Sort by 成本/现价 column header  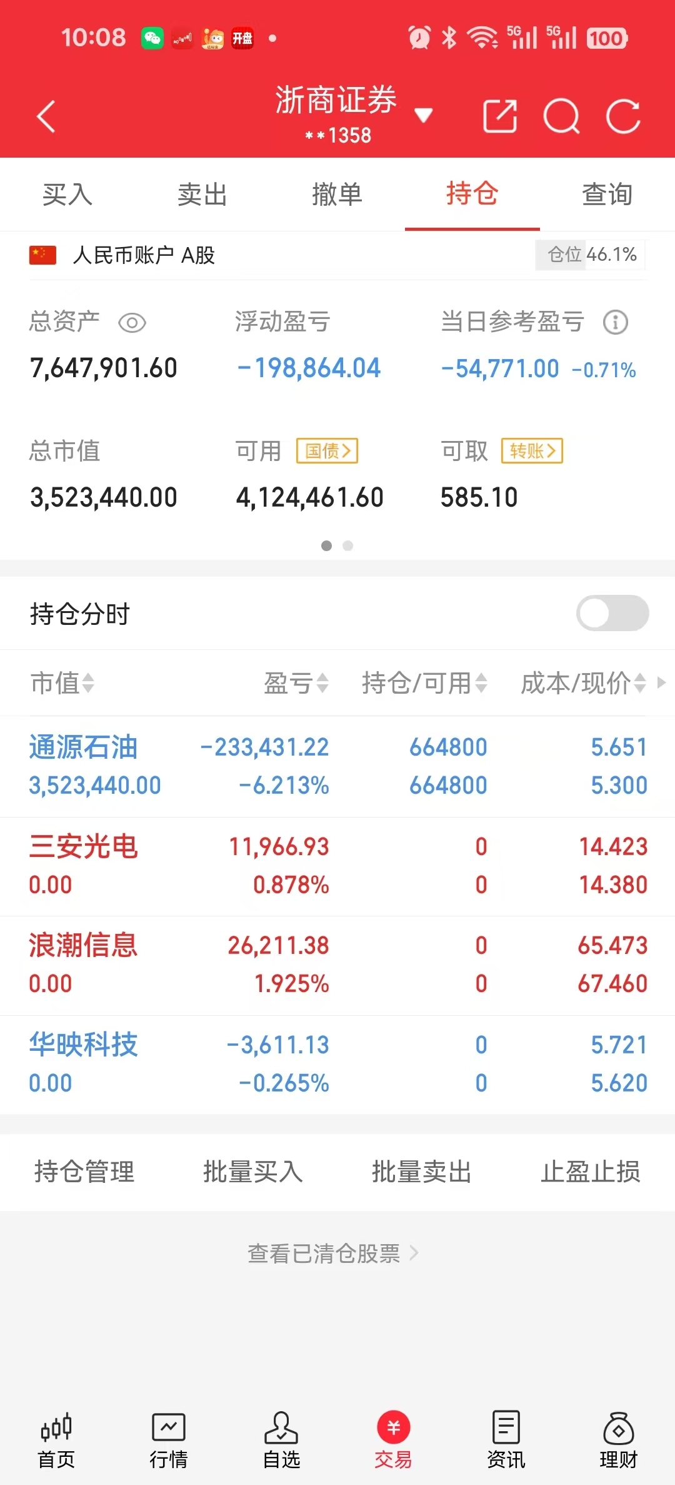583,683
